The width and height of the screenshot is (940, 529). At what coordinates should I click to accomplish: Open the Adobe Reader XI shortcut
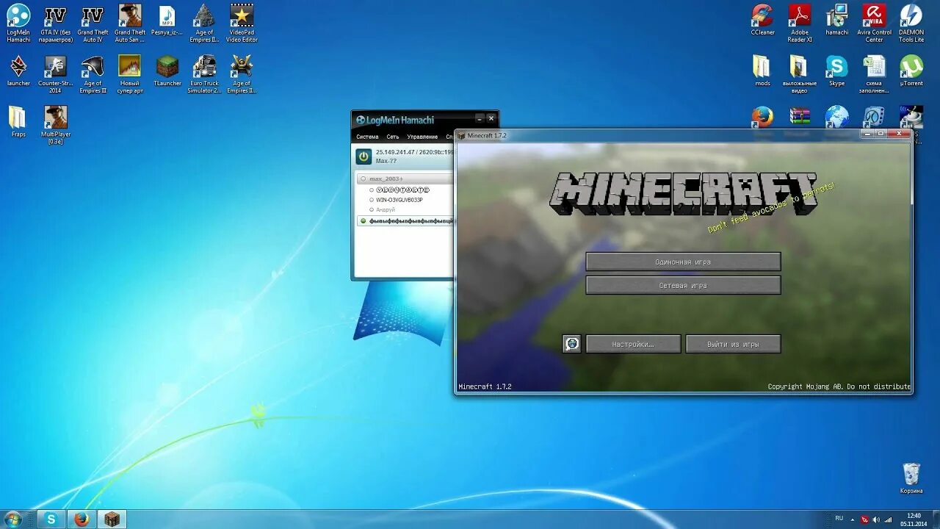tap(800, 23)
